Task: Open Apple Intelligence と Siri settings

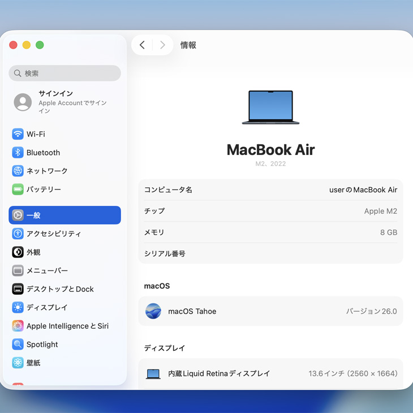Action: click(67, 326)
